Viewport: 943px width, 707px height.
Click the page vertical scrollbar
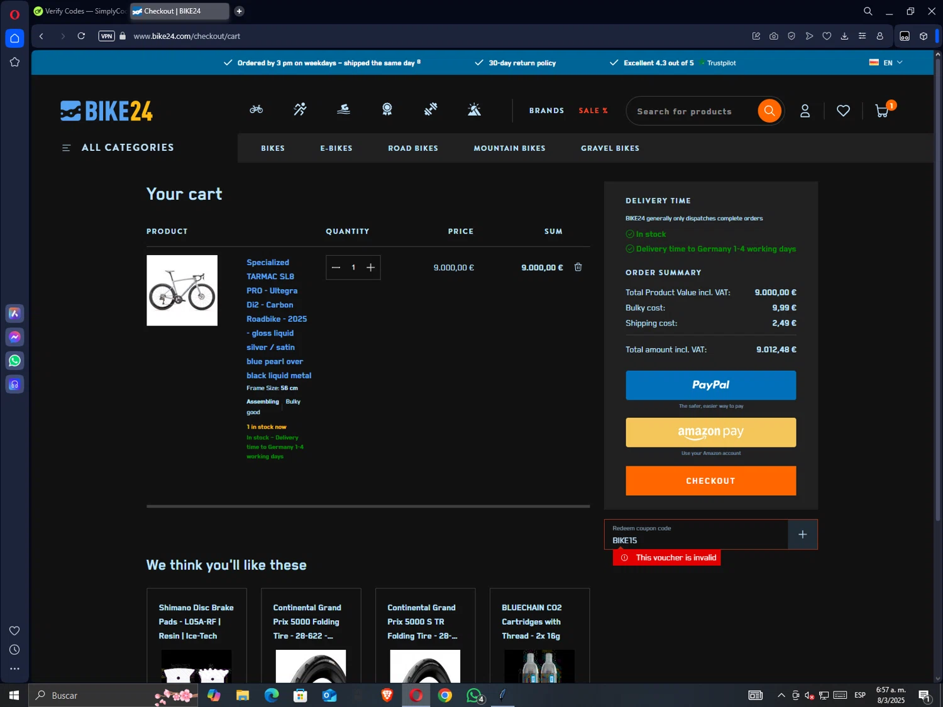click(937, 289)
